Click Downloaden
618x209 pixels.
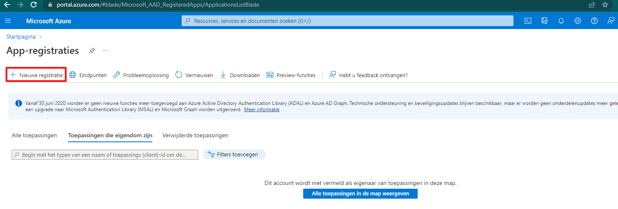240,75
